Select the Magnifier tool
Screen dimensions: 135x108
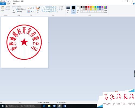pos(33,12)
